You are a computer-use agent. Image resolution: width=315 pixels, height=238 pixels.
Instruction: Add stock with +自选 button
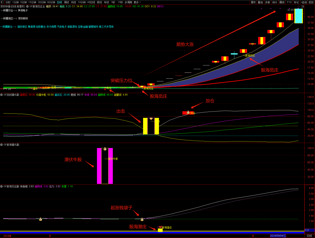303,2
